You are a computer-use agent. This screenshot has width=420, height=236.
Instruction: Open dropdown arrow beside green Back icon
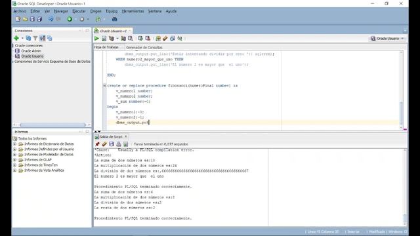pyautogui.click(x=75, y=19)
